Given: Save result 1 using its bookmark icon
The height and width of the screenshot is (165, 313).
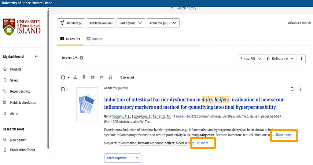Looking at the screenshot, I should (x=292, y=90).
